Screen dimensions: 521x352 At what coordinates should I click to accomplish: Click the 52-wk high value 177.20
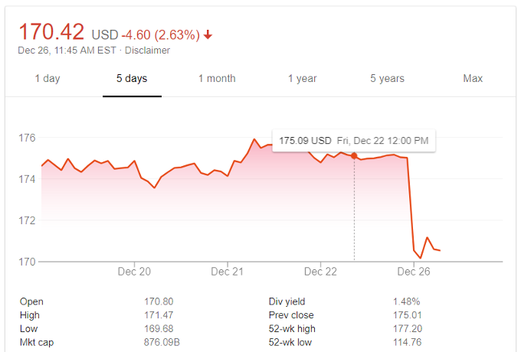pos(407,329)
